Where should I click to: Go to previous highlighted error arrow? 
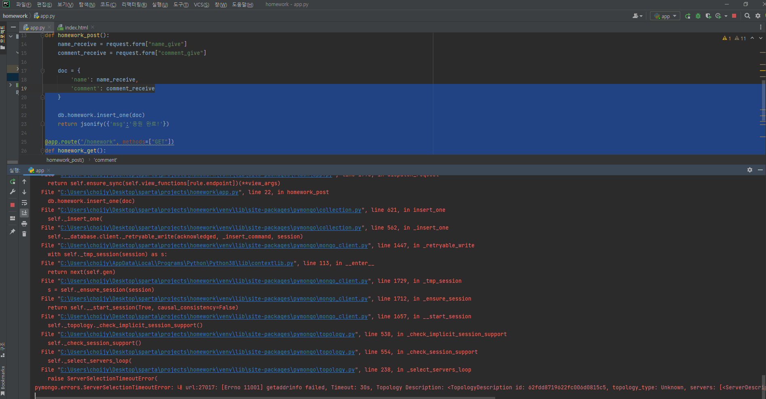point(752,38)
